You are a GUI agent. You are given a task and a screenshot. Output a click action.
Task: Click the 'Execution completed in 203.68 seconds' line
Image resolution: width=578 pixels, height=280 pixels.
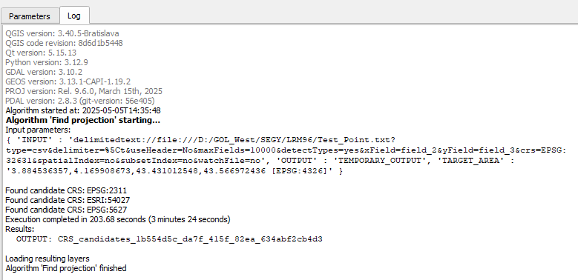pos(117,219)
